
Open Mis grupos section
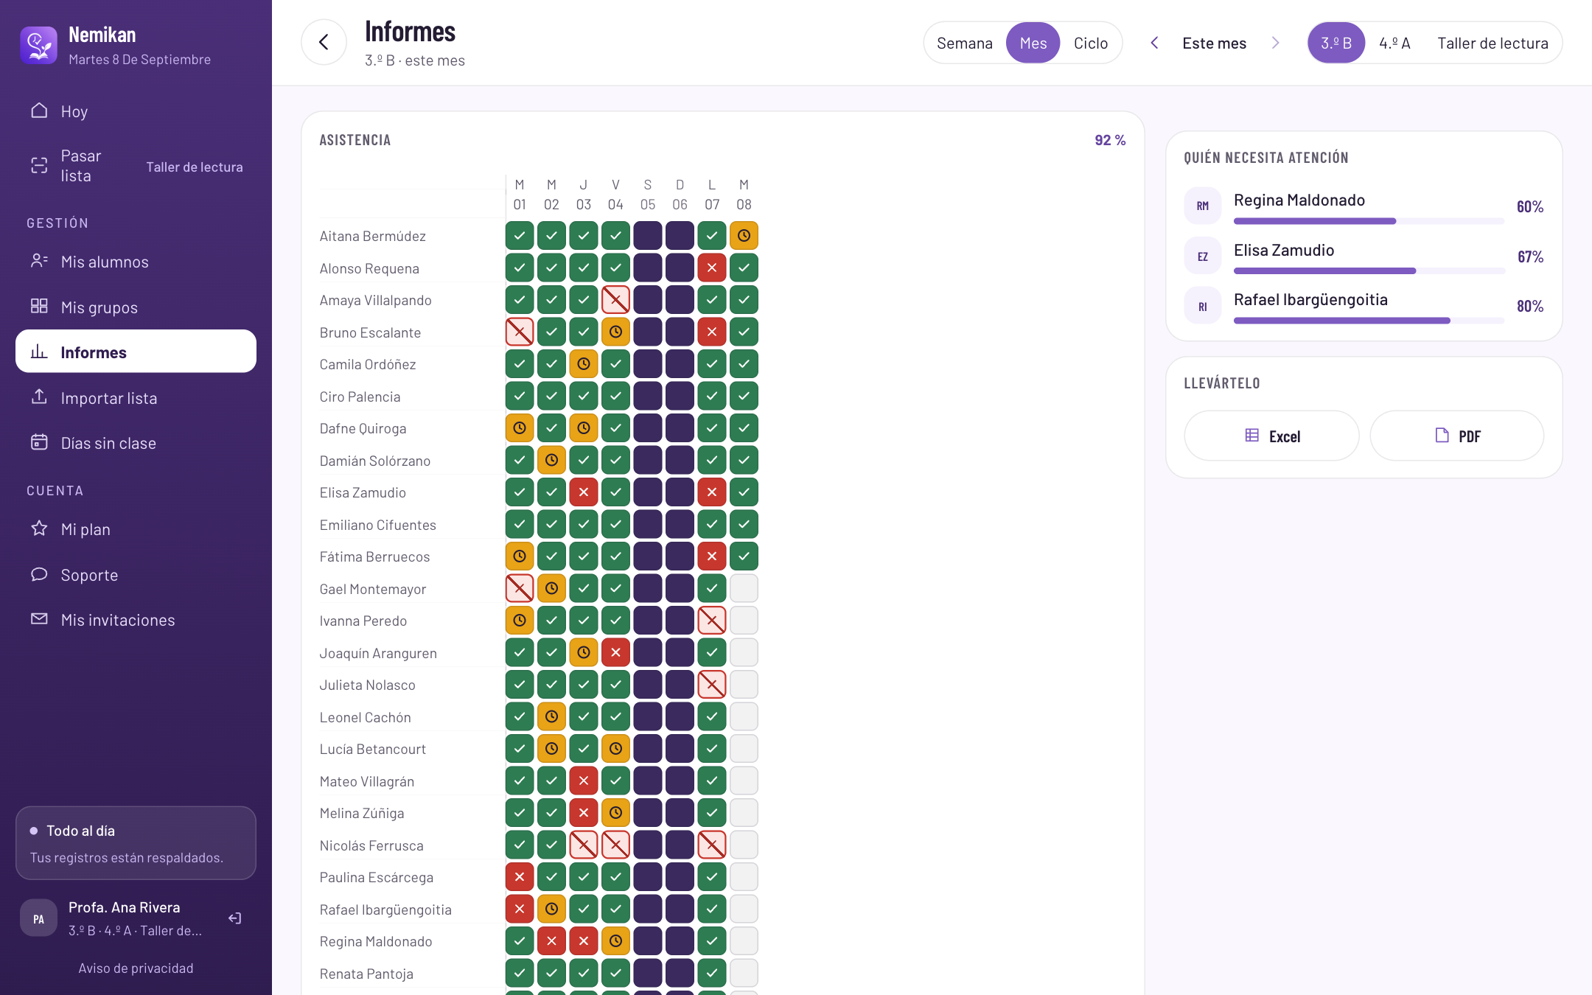tap(136, 307)
